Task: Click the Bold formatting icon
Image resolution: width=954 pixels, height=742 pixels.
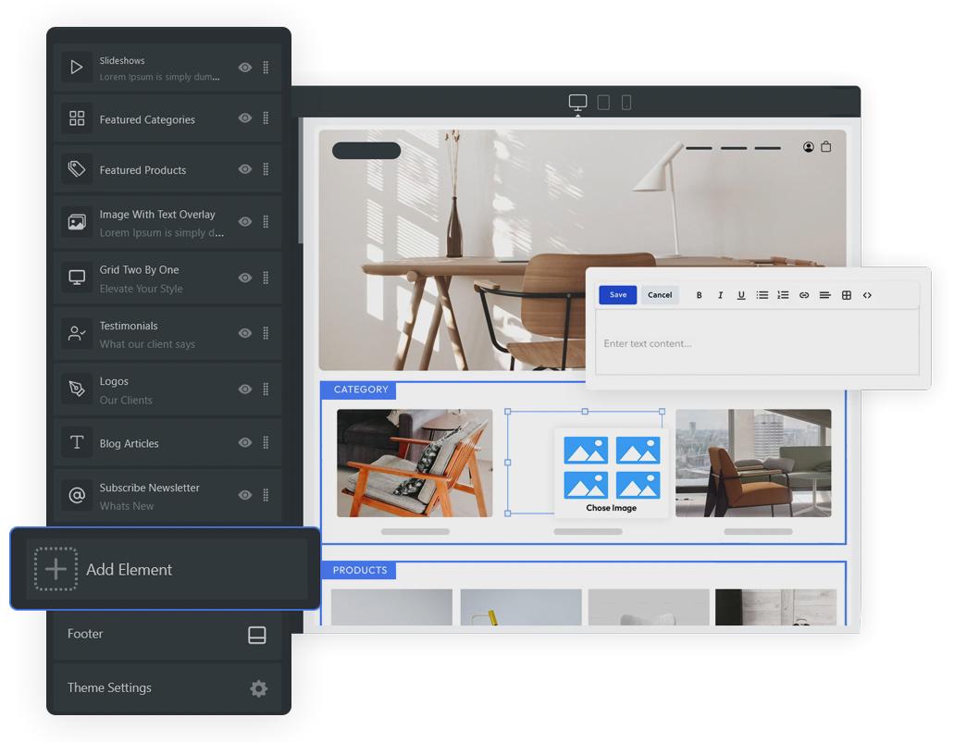Action: click(x=699, y=295)
